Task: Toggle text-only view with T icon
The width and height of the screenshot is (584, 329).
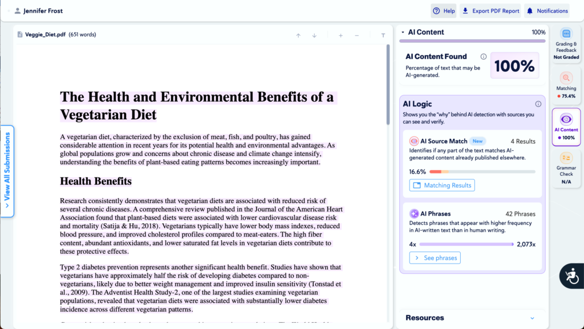Action: coord(383,35)
